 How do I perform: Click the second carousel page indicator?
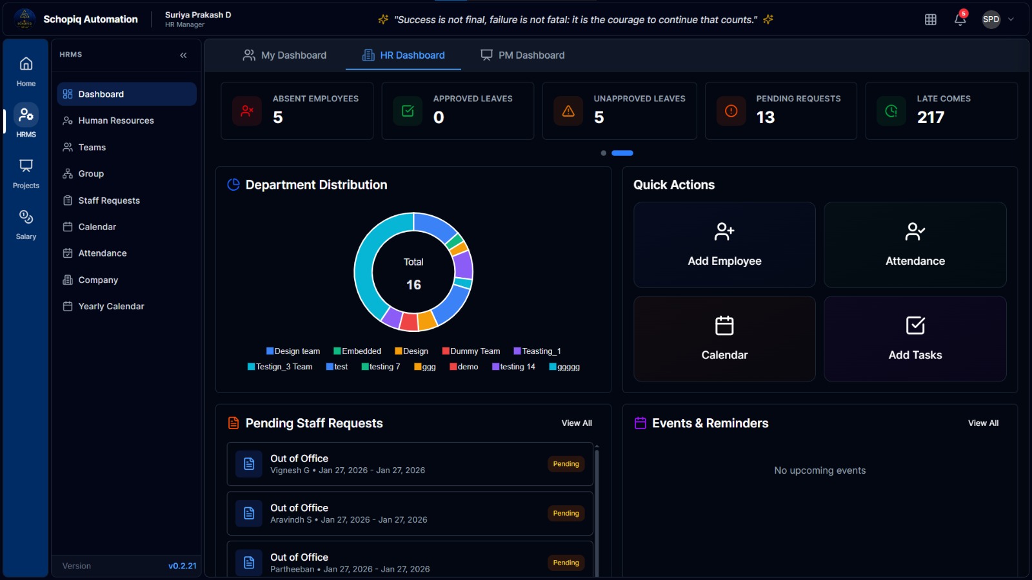(622, 153)
